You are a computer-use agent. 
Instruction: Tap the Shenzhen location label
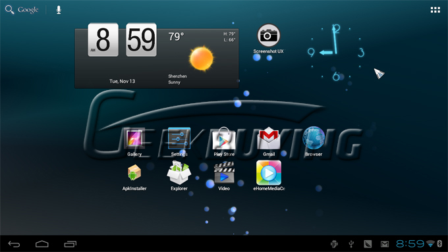(x=177, y=76)
